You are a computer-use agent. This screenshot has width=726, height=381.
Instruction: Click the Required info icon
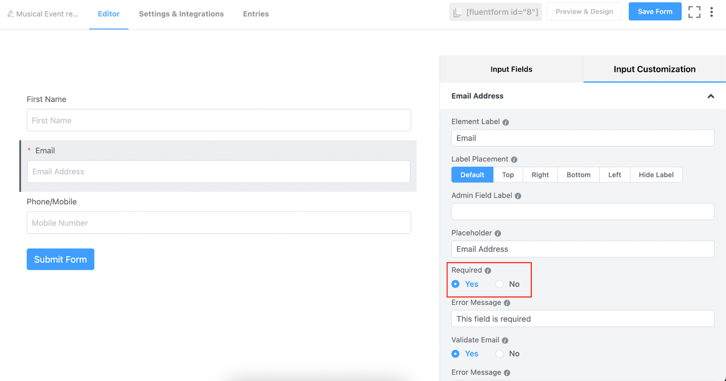click(488, 271)
